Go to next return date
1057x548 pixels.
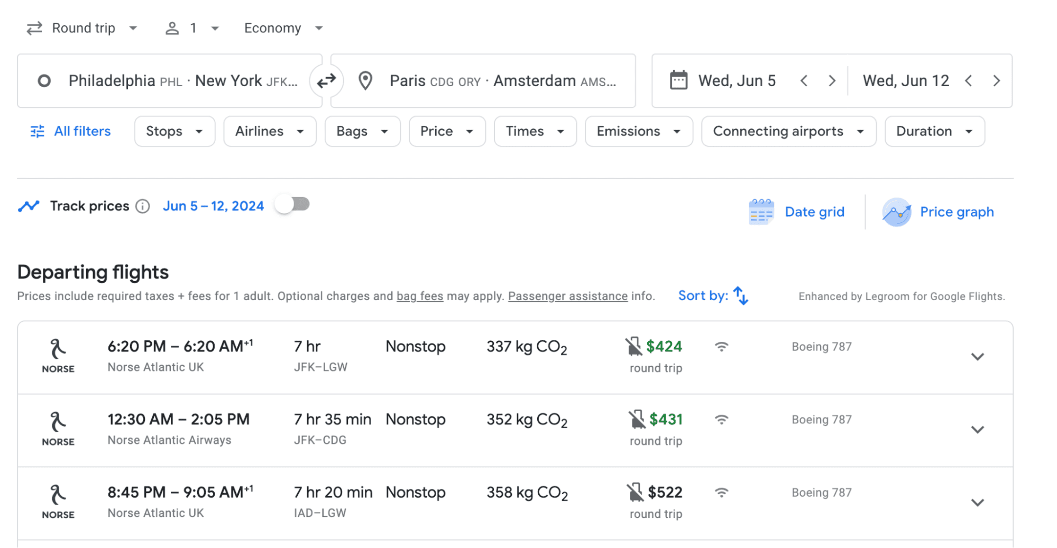pyautogui.click(x=996, y=81)
